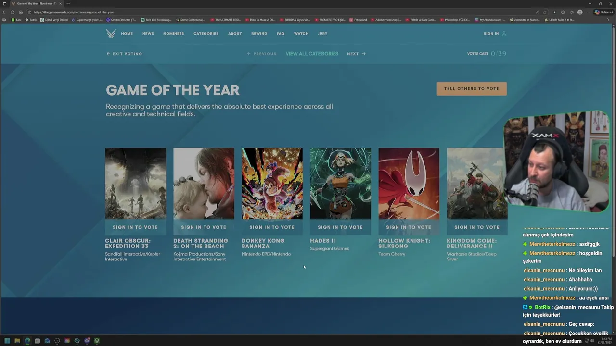The width and height of the screenshot is (616, 346).
Task: Select Donkey Kong Bananza cover art
Action: point(272,183)
